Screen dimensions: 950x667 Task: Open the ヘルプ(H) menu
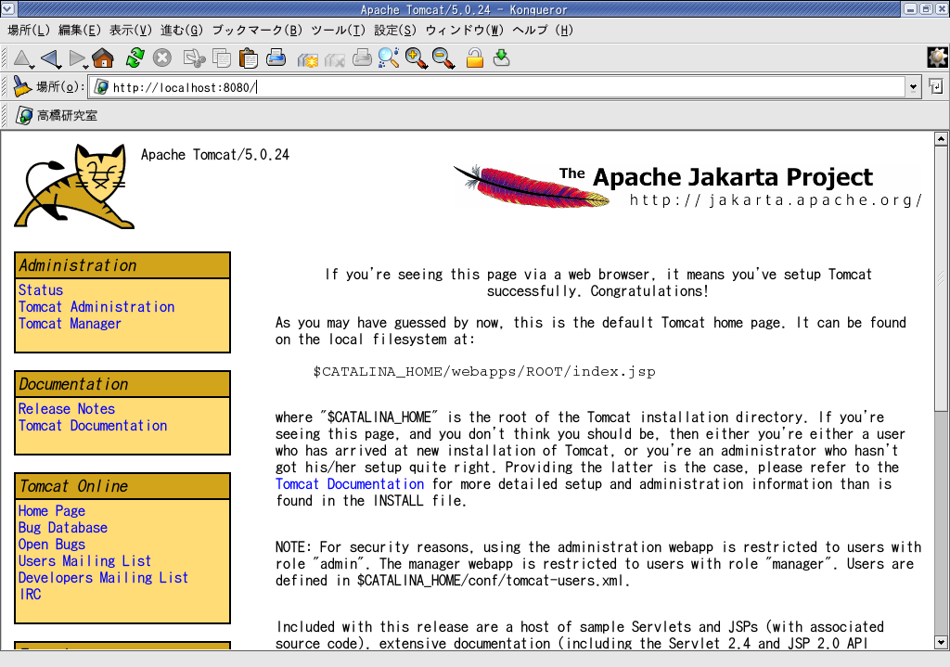point(542,31)
